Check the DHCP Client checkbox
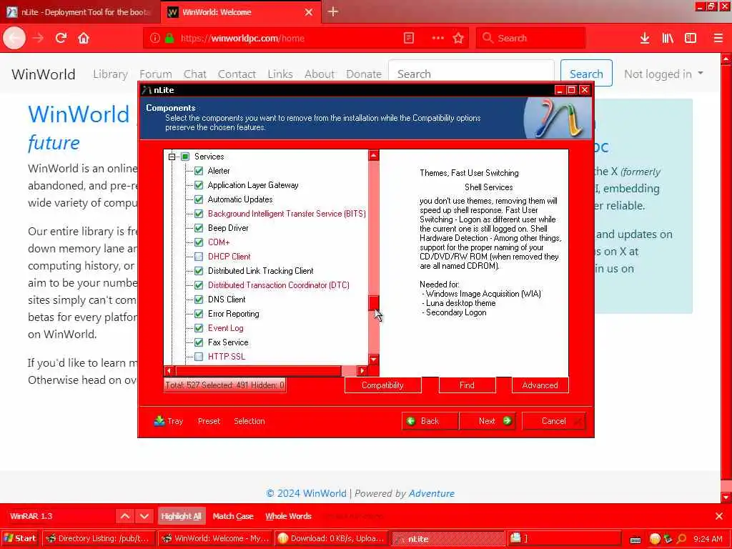This screenshot has width=732, height=549. click(x=199, y=257)
